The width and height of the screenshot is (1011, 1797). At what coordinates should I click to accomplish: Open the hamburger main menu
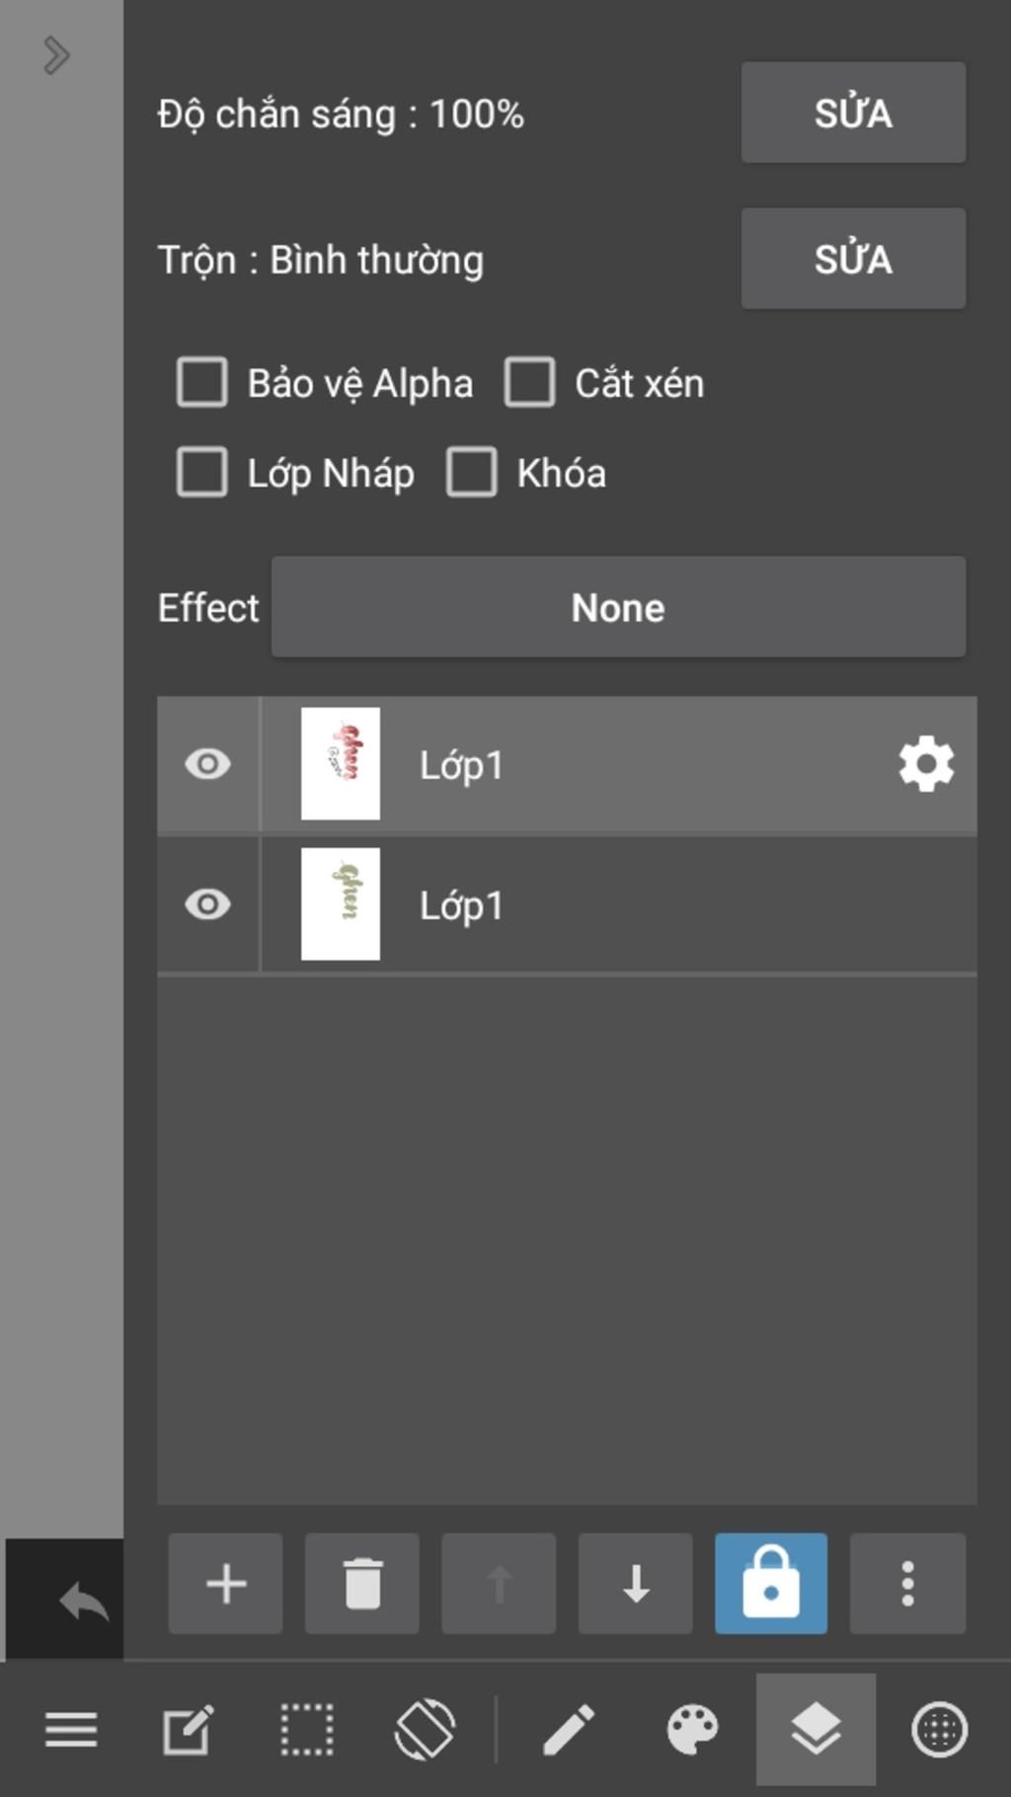tap(71, 1730)
